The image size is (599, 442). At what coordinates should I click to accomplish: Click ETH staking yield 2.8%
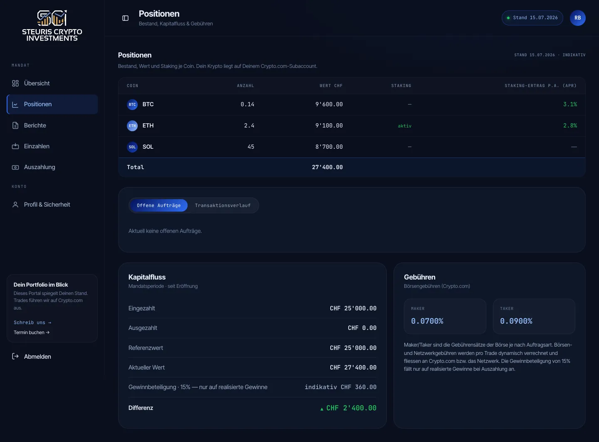tap(570, 125)
